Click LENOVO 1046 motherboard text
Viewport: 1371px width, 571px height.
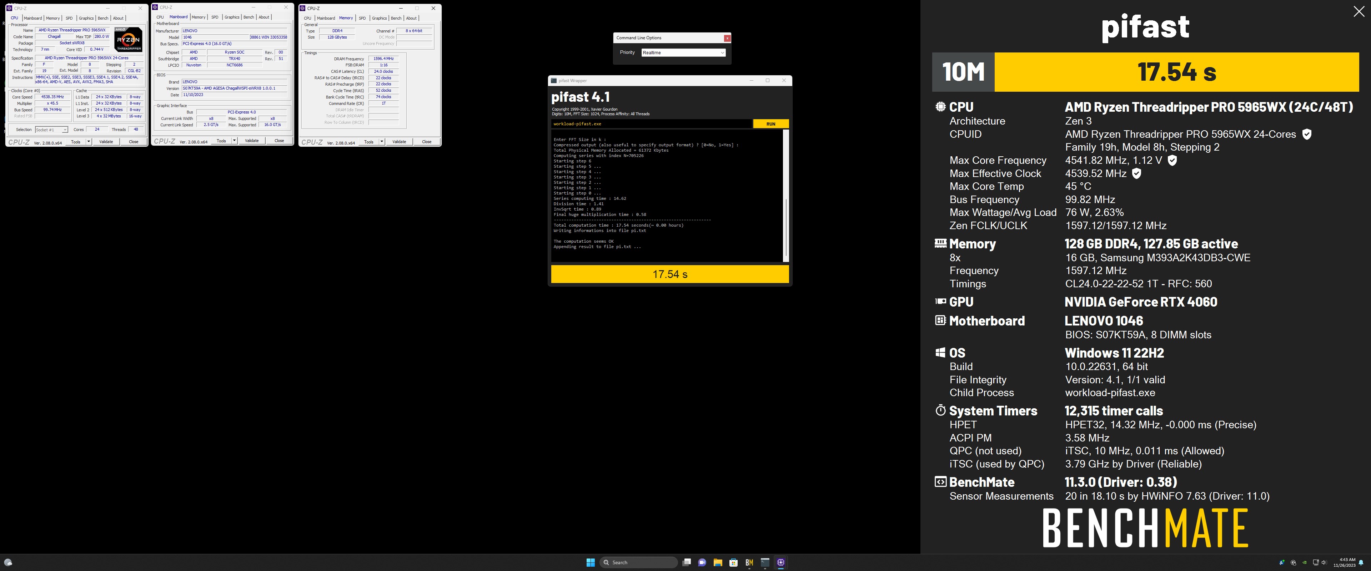tap(1103, 321)
